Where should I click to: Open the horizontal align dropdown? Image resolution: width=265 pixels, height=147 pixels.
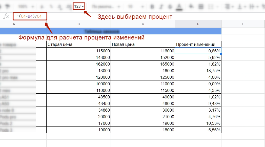click(x=229, y=7)
